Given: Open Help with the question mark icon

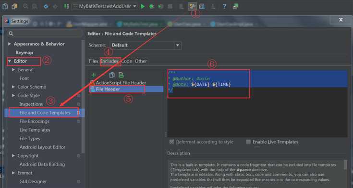Looking at the screenshot, I should (x=224, y=6).
